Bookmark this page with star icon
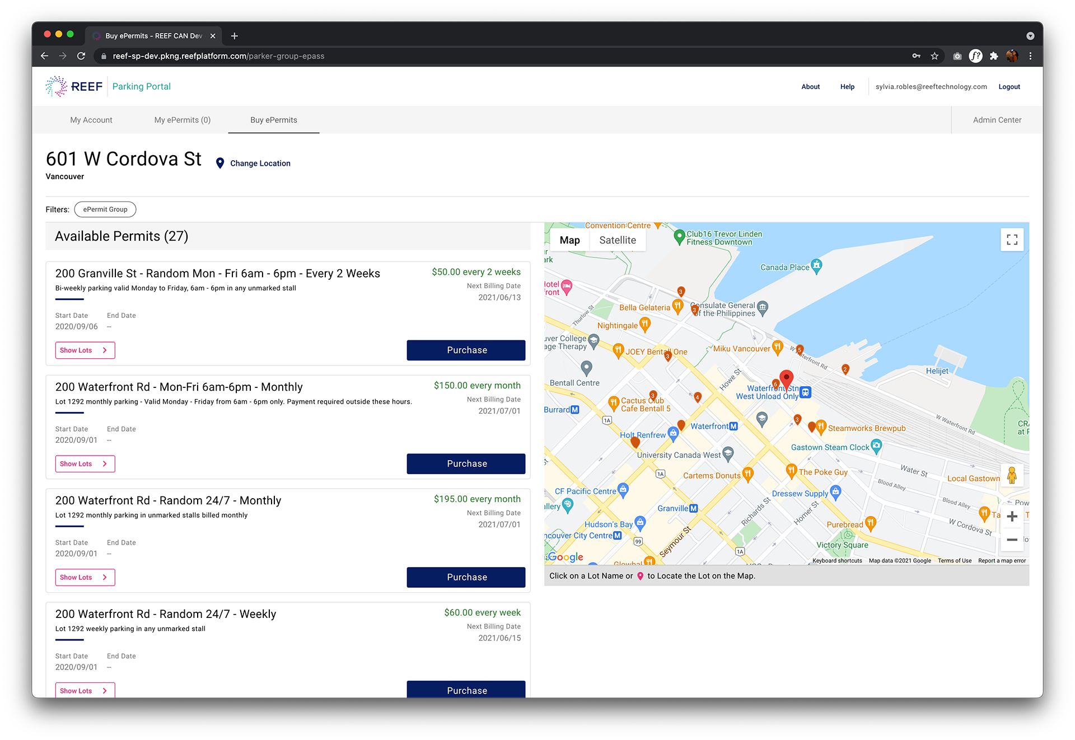Viewport: 1075px width, 740px height. coord(934,56)
